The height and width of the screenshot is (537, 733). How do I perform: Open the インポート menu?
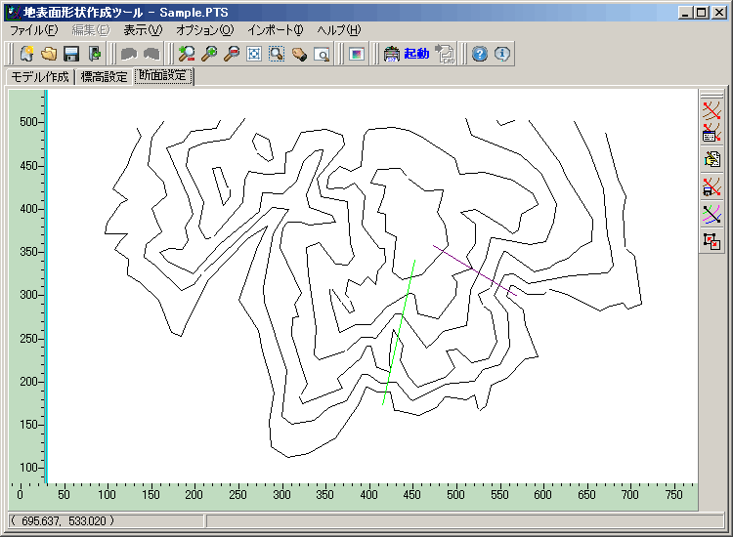click(x=276, y=30)
